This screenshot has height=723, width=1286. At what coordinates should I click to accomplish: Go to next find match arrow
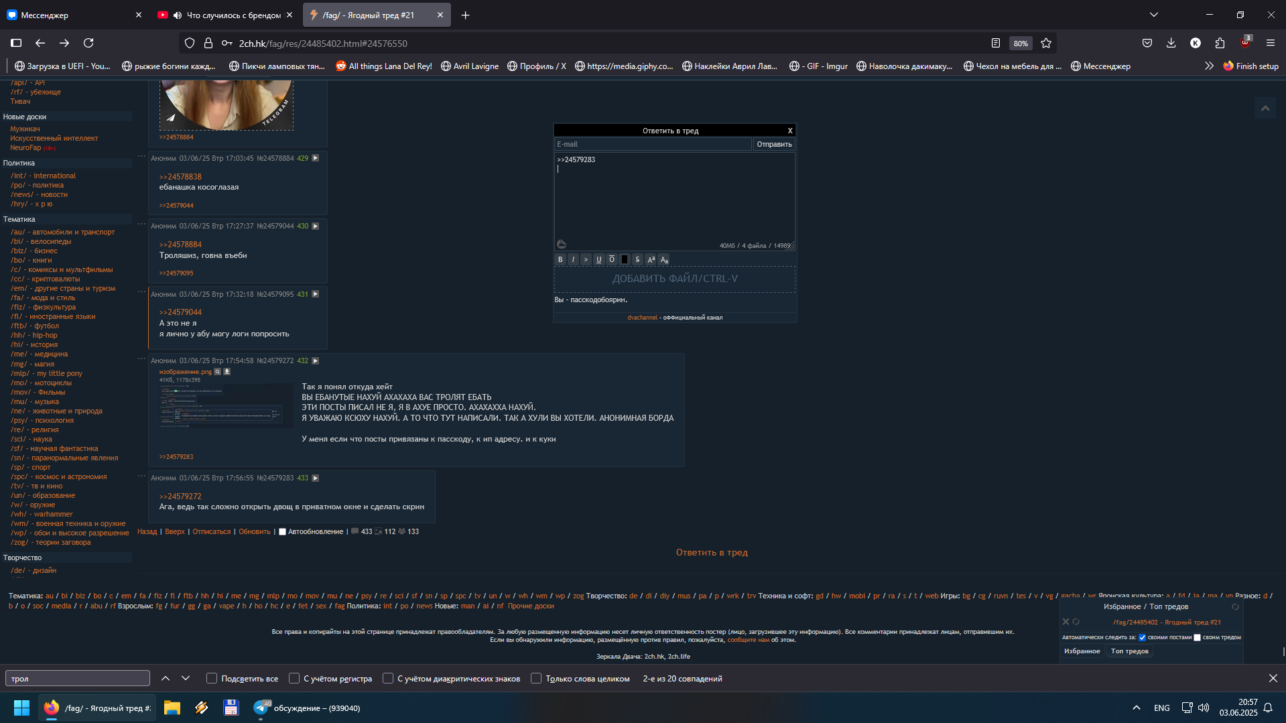(186, 678)
